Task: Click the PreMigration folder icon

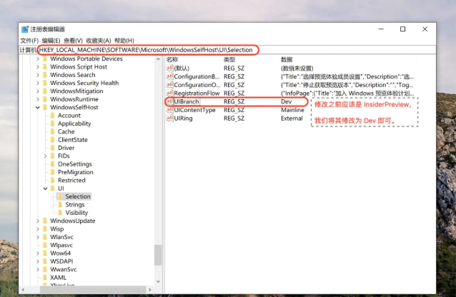Action: 53,172
